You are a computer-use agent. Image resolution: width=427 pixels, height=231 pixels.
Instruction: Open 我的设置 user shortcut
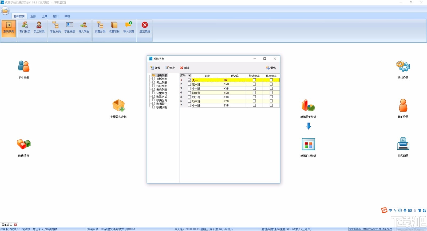403,109
